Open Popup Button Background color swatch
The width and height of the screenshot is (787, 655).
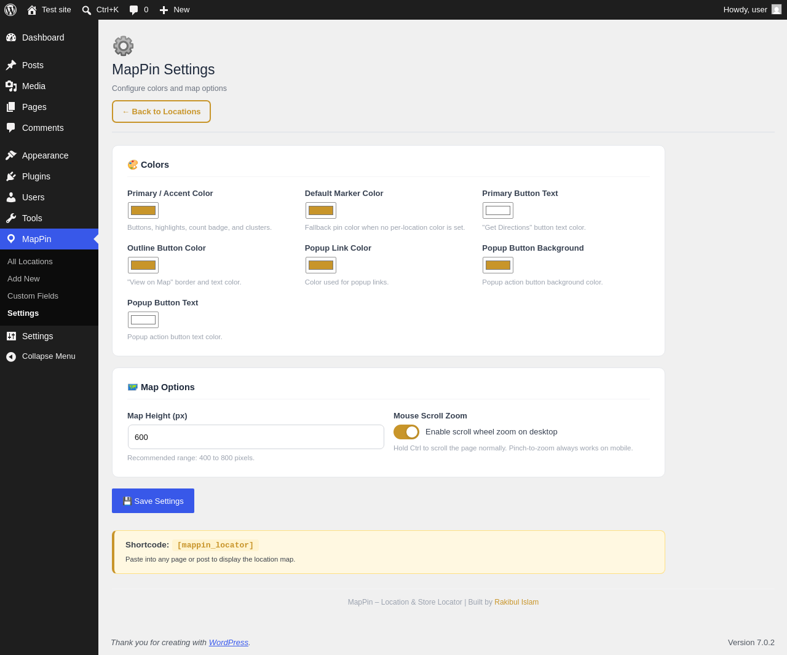click(x=498, y=265)
